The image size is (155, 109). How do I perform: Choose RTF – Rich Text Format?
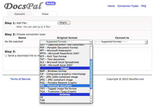coord(65,56)
